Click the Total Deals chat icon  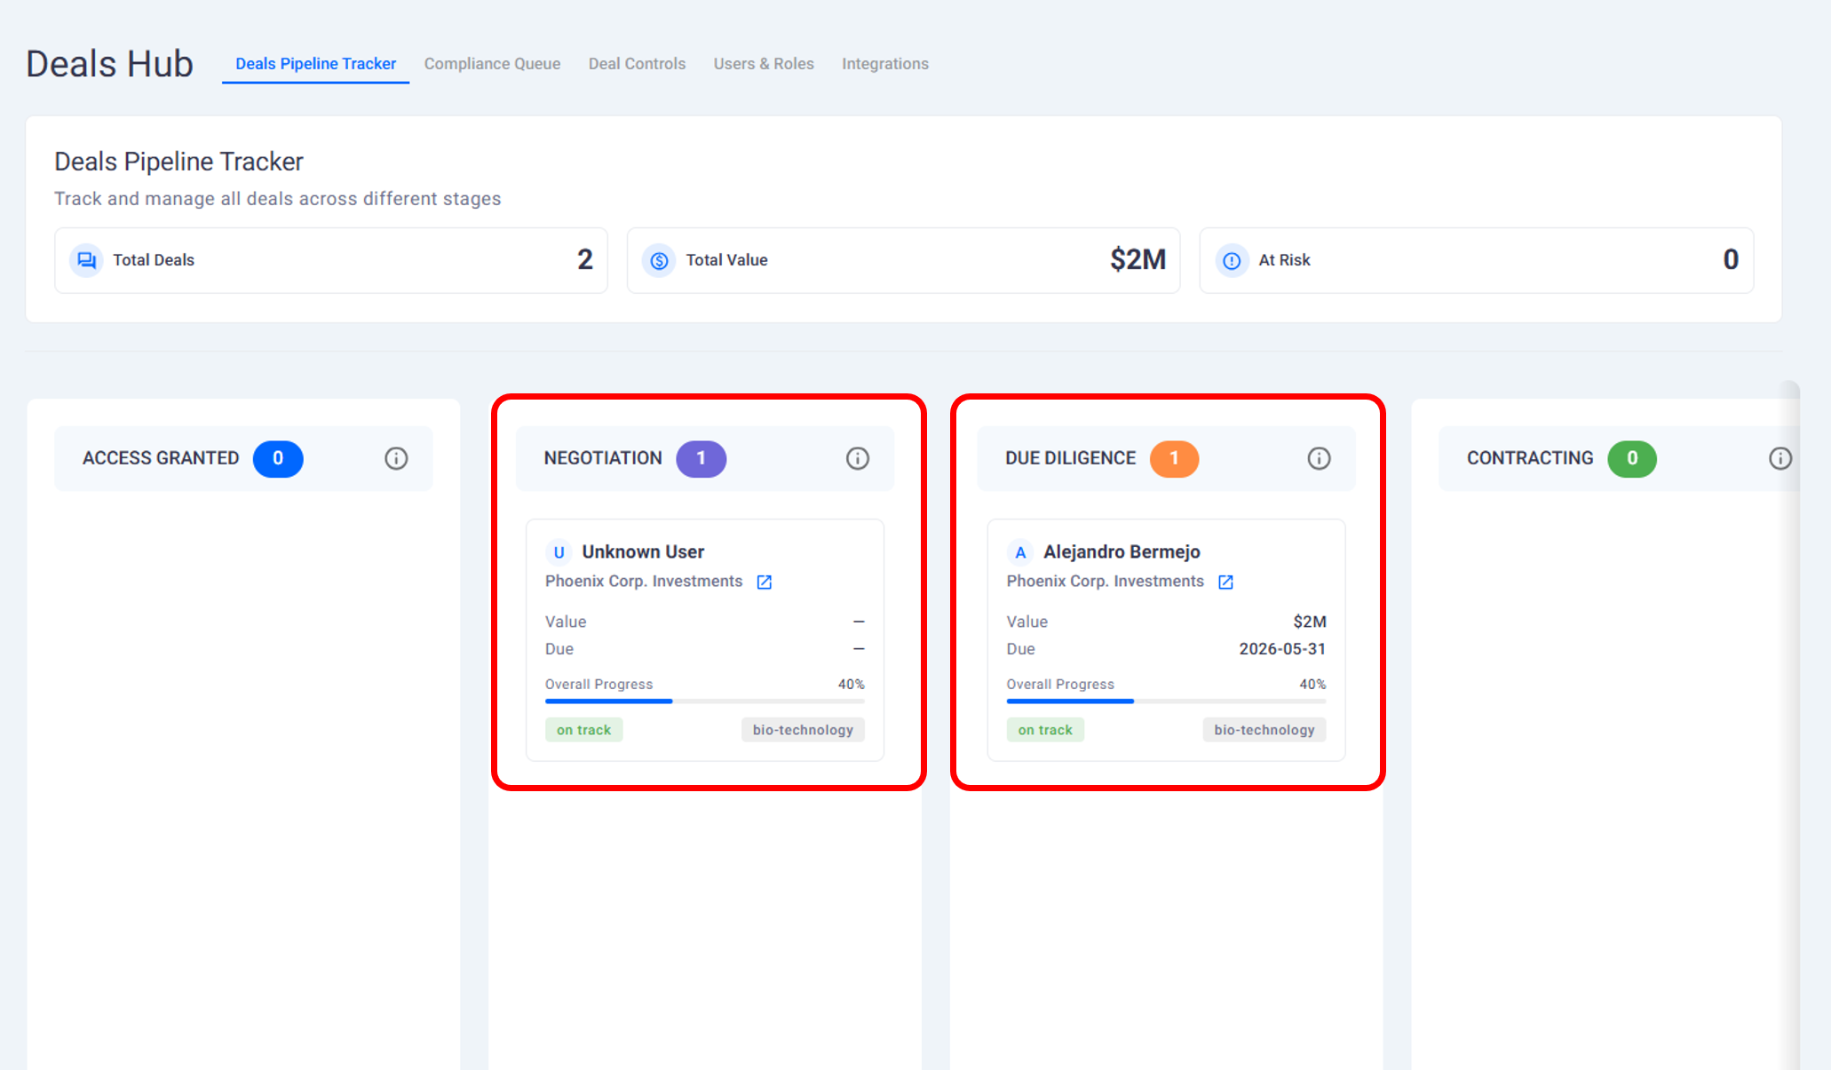coord(86,260)
